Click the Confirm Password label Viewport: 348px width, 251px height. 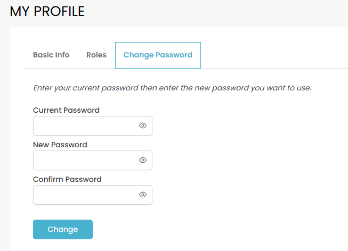[x=67, y=179]
